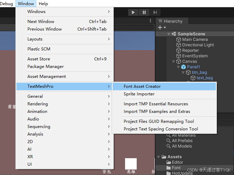
Task: Open the Layouts submenu
Action: click(65, 39)
